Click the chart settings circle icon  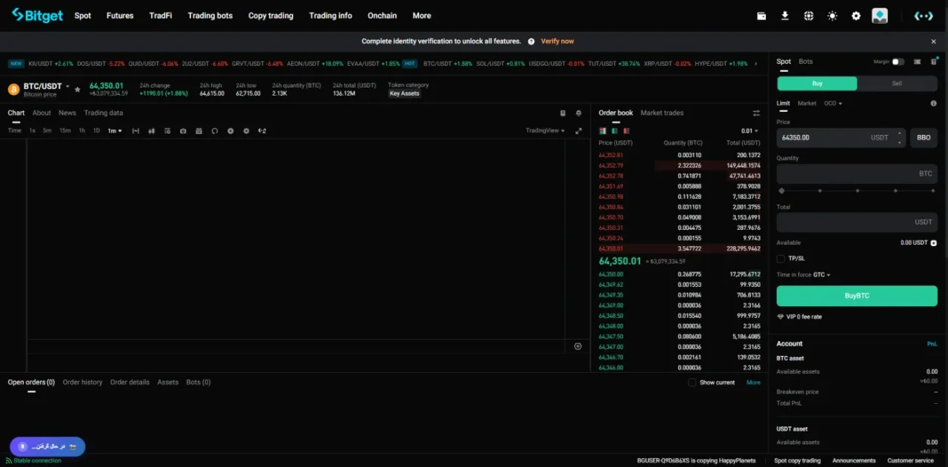[578, 346]
